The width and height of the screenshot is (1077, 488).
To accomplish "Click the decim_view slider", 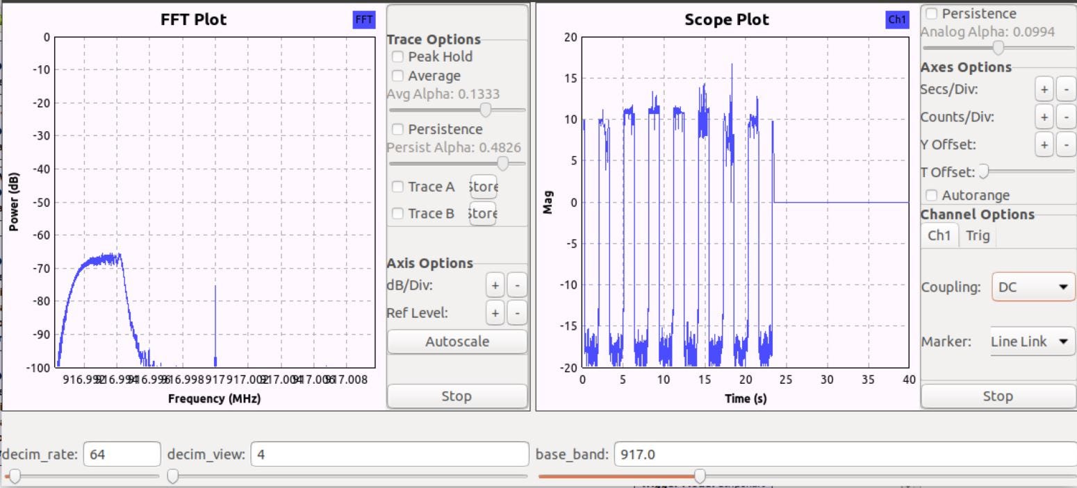I will coord(347,476).
